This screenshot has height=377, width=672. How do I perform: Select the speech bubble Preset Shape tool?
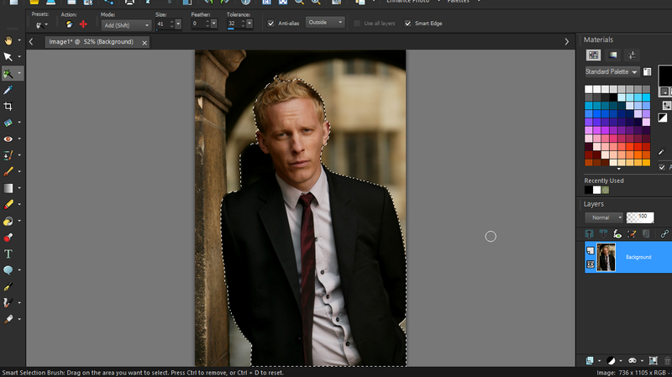(x=8, y=270)
